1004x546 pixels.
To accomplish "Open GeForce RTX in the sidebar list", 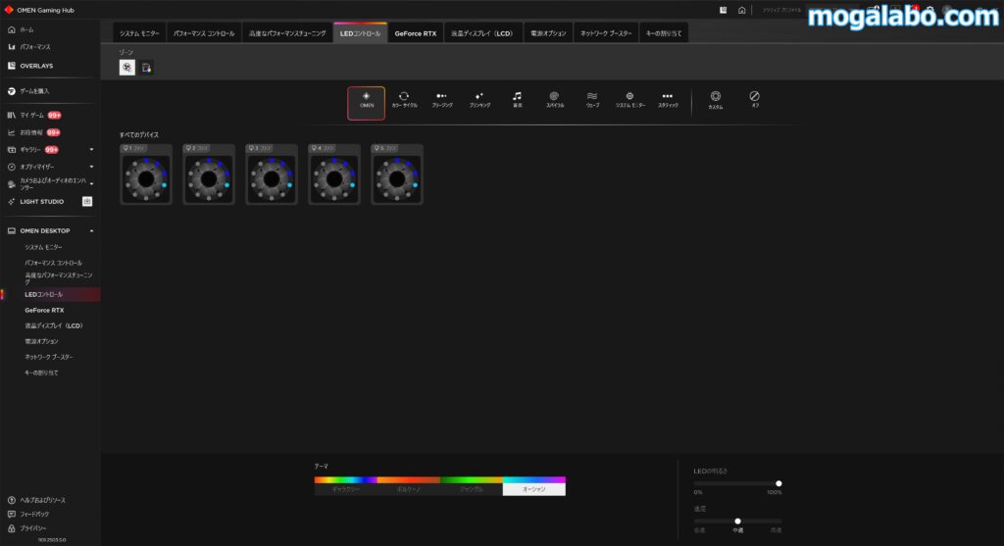I will (44, 310).
